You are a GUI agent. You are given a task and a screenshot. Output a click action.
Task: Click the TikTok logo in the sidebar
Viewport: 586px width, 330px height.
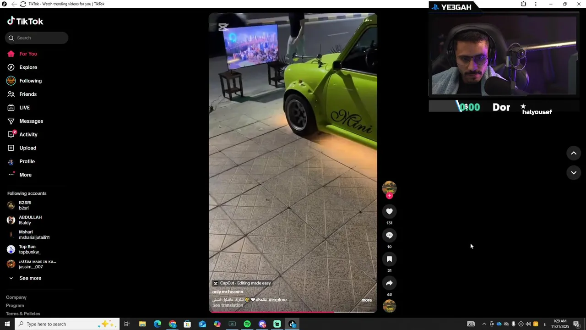point(25,21)
